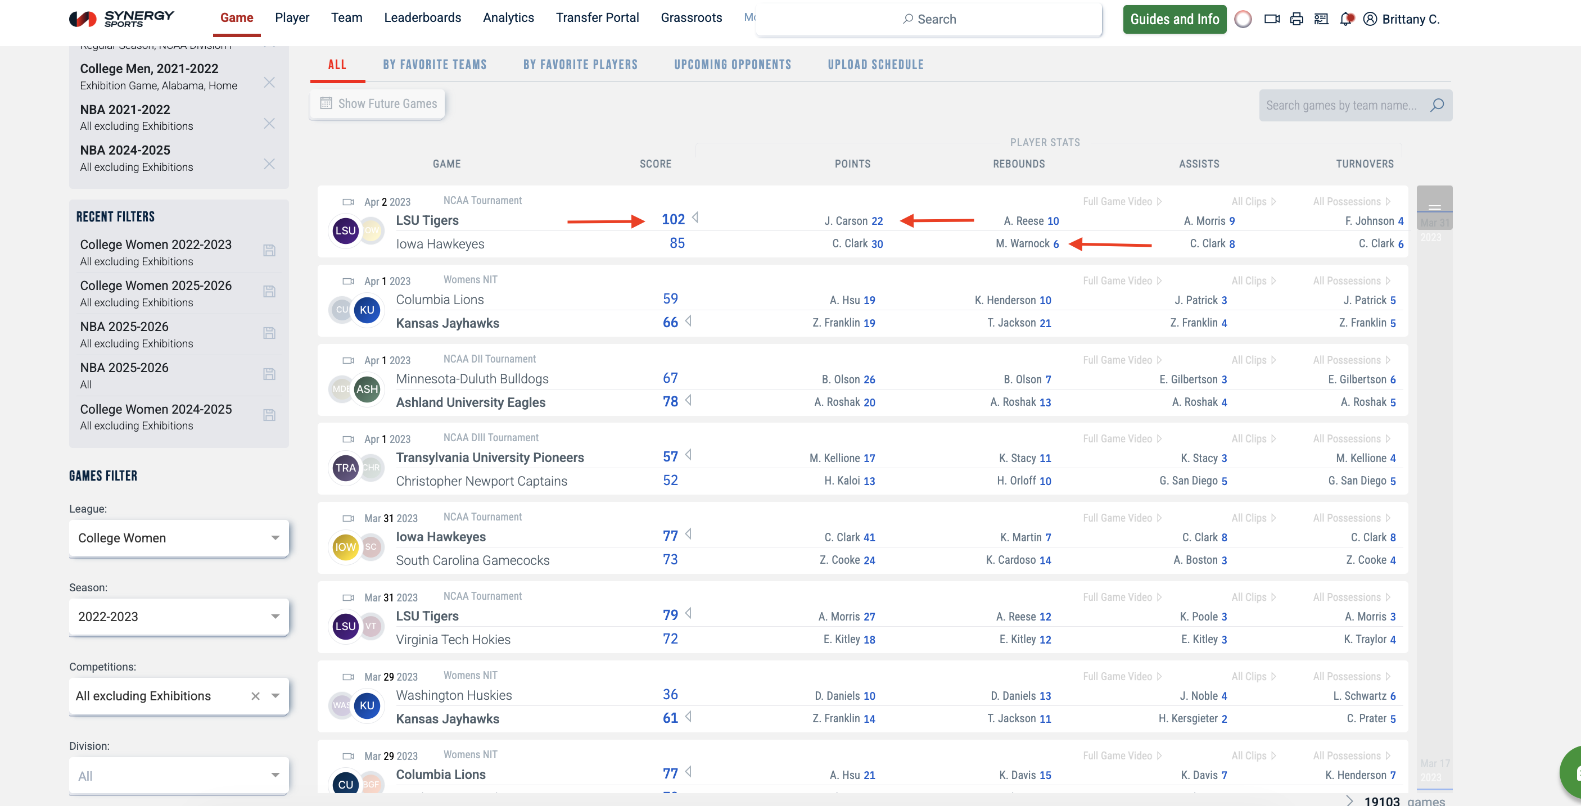Click the Guides and Info button
The width and height of the screenshot is (1581, 806).
(1174, 19)
